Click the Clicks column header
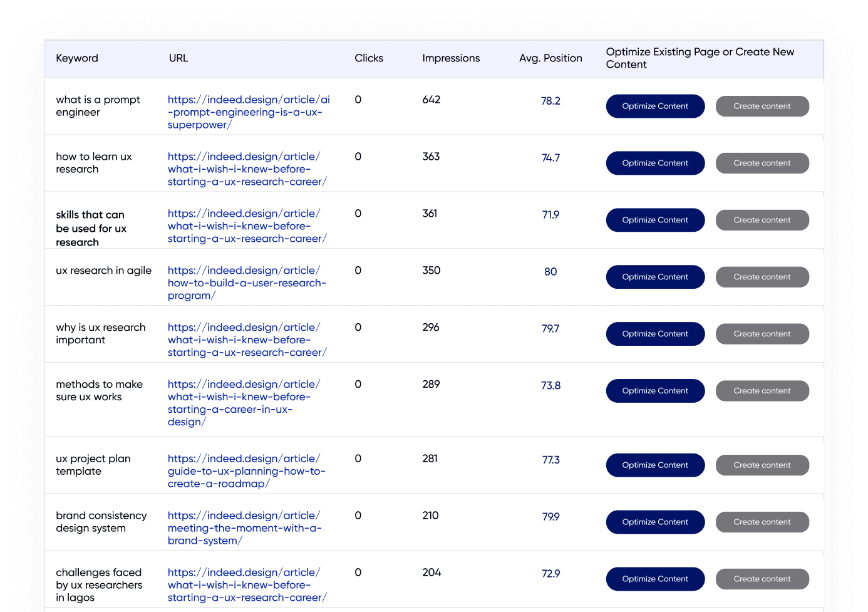 click(x=369, y=58)
